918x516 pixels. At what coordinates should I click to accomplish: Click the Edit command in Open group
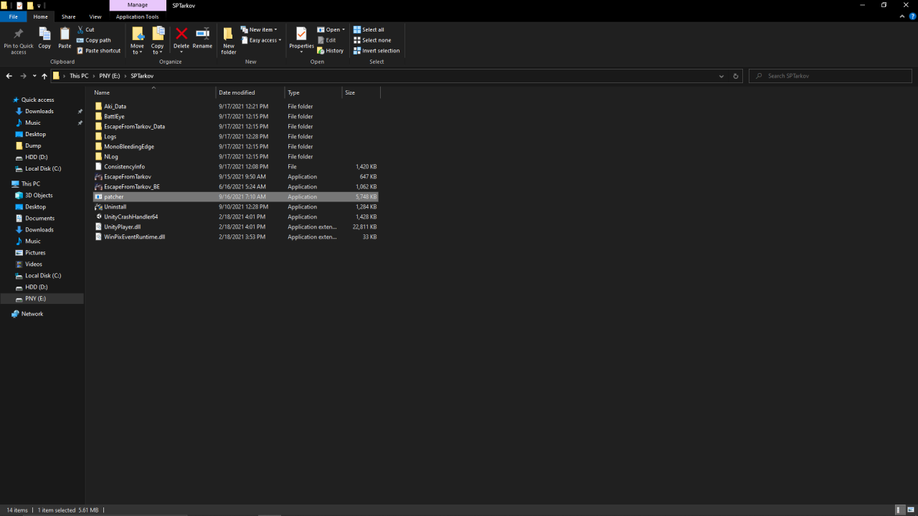coord(326,40)
